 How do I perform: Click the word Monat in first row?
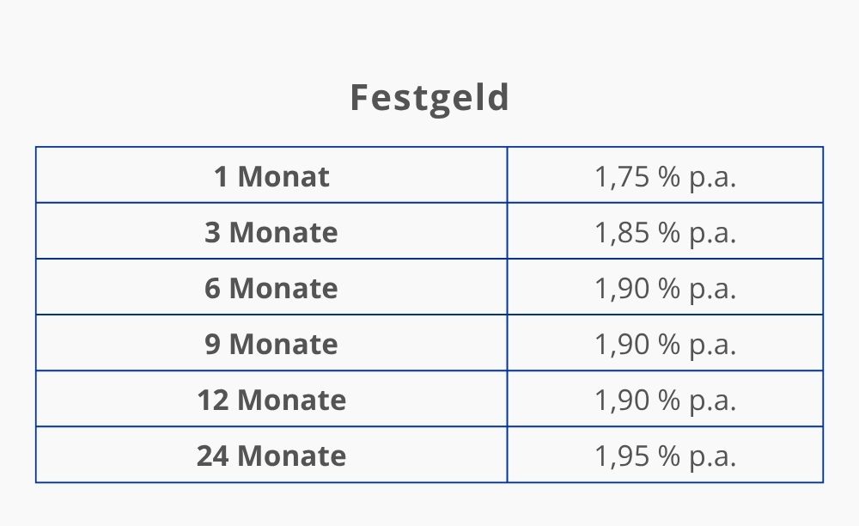tap(283, 176)
